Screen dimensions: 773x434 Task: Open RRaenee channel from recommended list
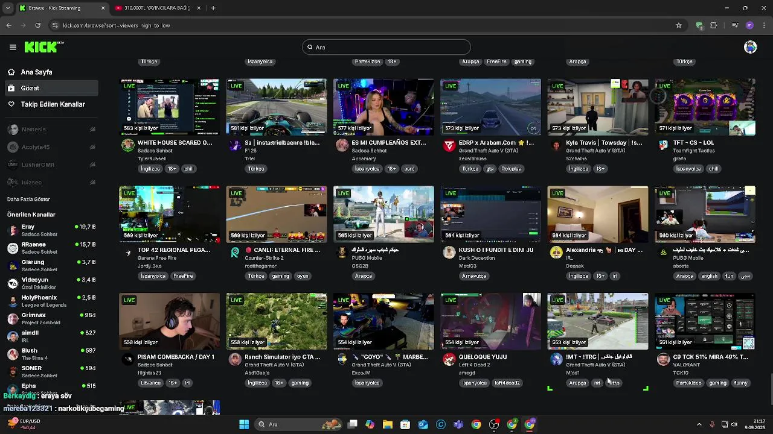point(51,248)
